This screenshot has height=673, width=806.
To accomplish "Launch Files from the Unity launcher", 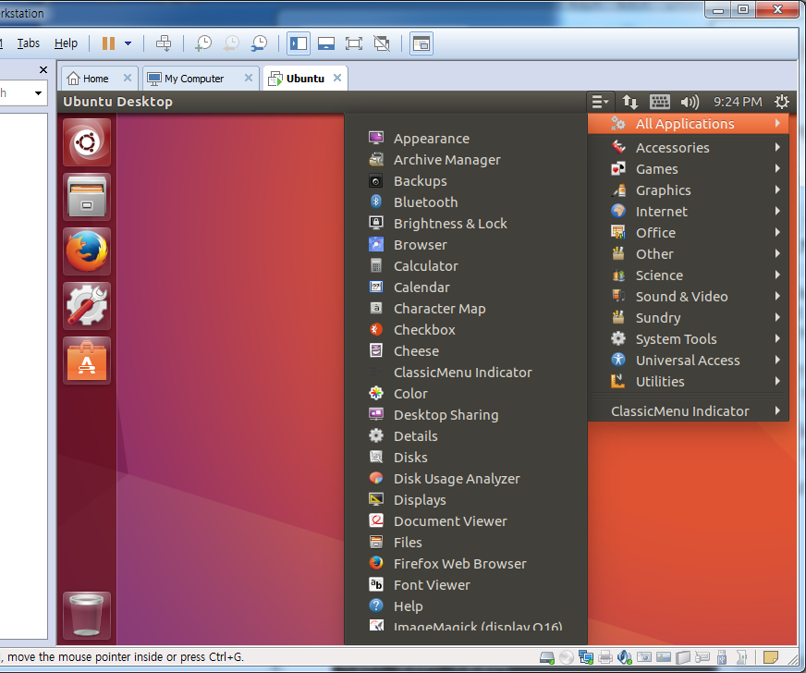I will [x=87, y=197].
